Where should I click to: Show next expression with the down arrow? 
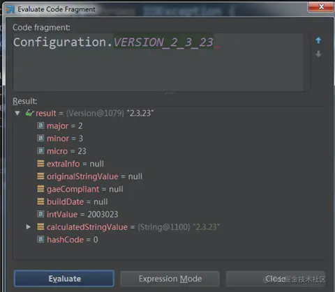pos(318,54)
